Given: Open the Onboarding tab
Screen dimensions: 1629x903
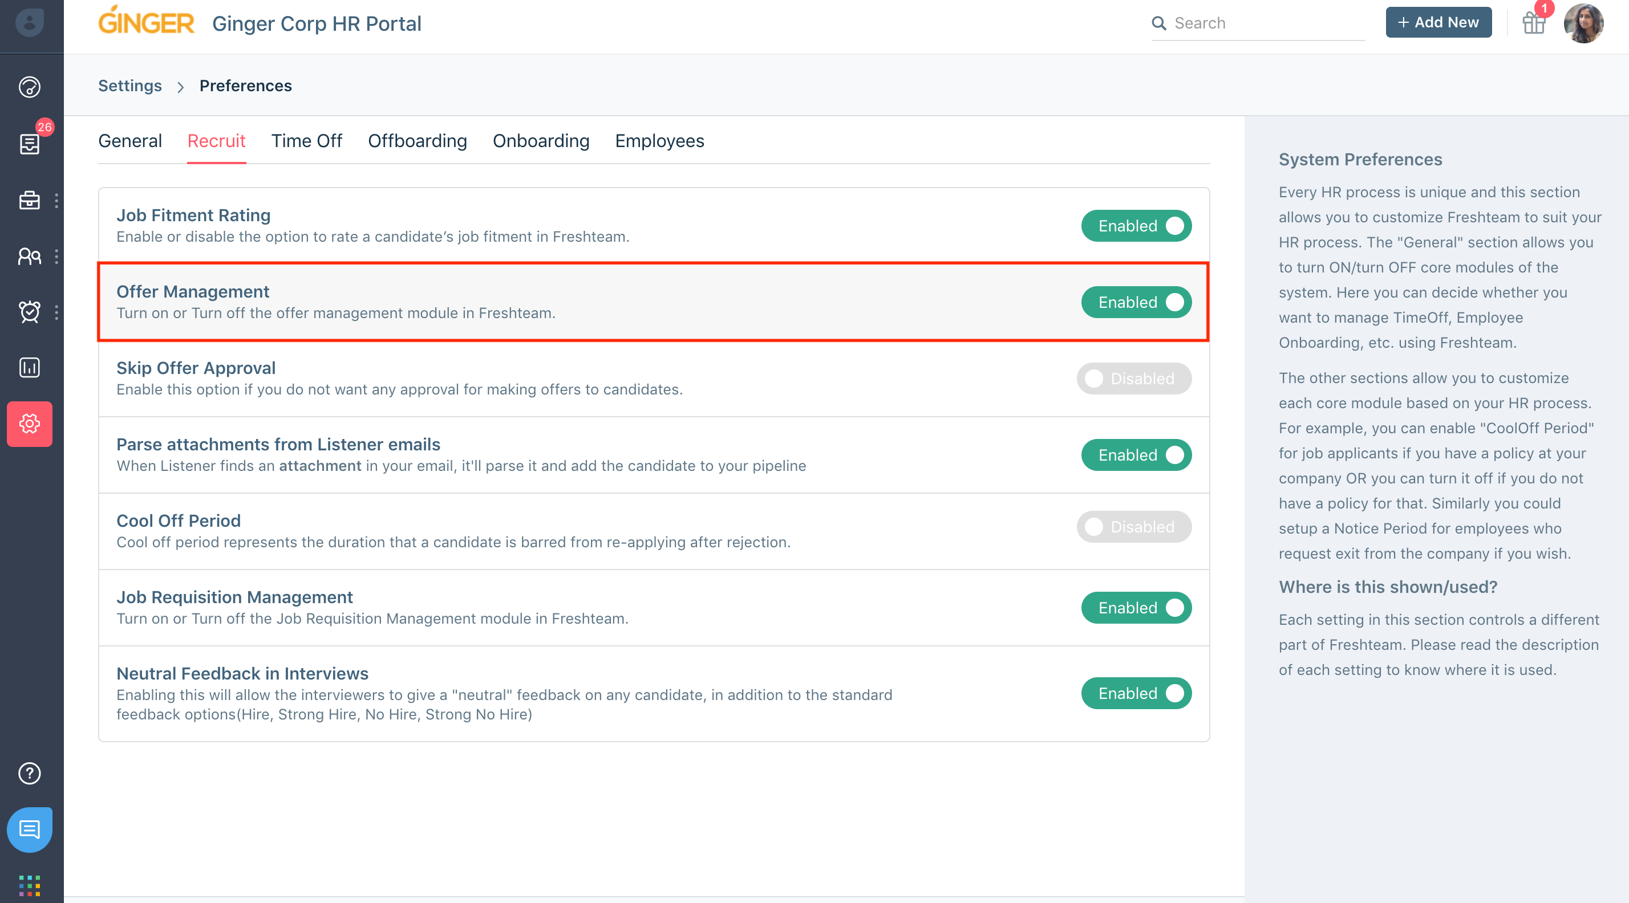Looking at the screenshot, I should 541,141.
